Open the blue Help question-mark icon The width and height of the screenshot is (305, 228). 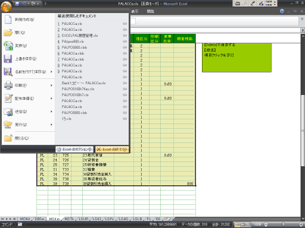282,11
